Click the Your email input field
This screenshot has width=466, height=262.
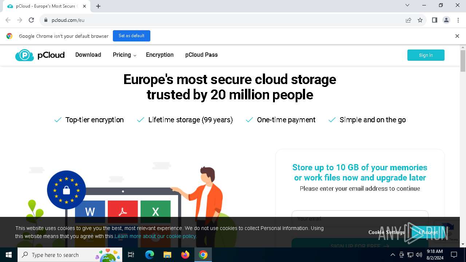[x=360, y=218]
